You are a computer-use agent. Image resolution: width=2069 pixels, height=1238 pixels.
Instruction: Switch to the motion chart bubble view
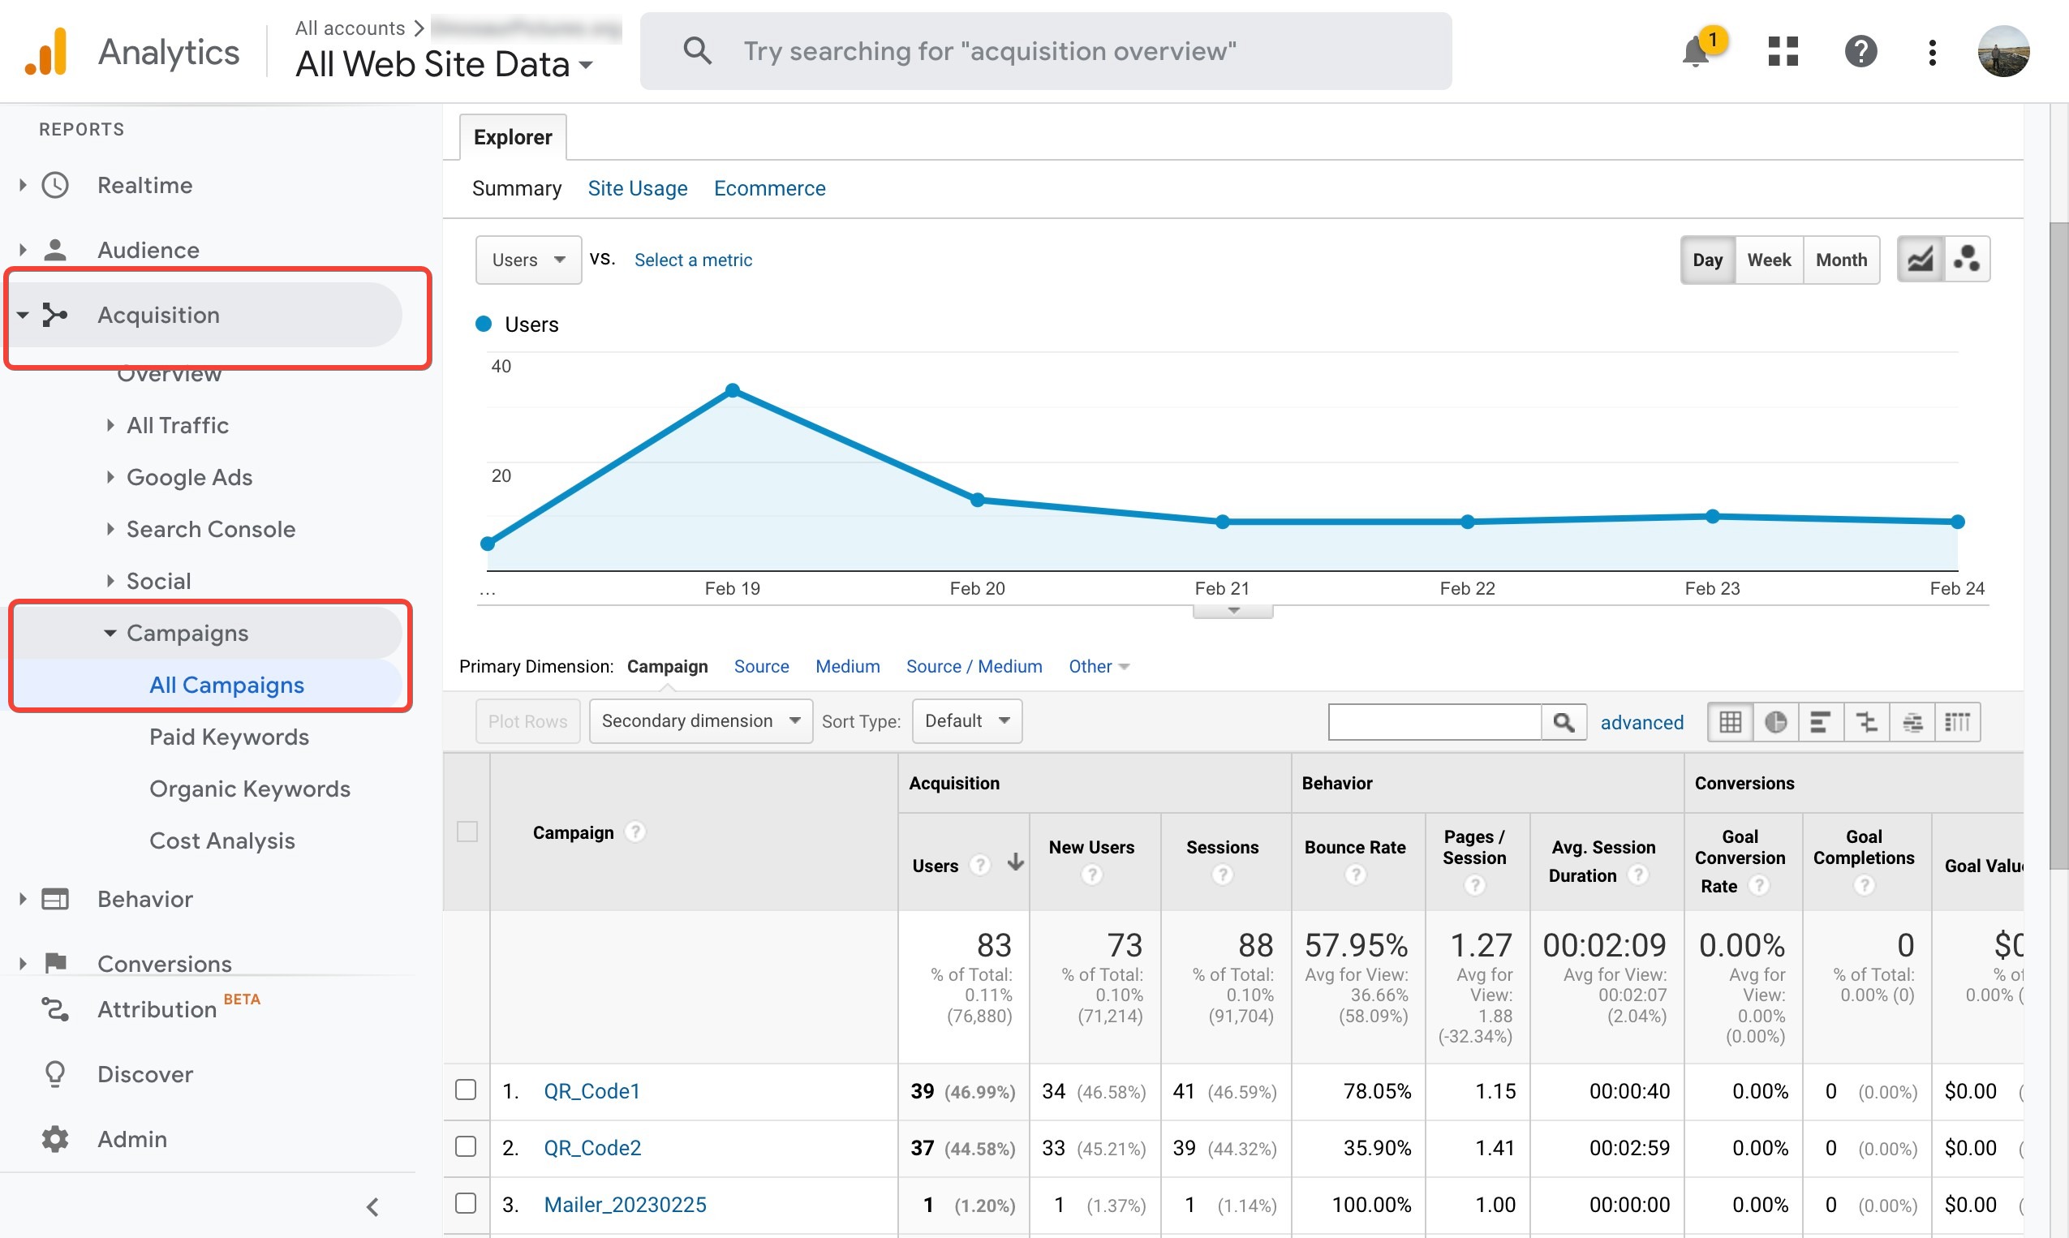click(1968, 260)
